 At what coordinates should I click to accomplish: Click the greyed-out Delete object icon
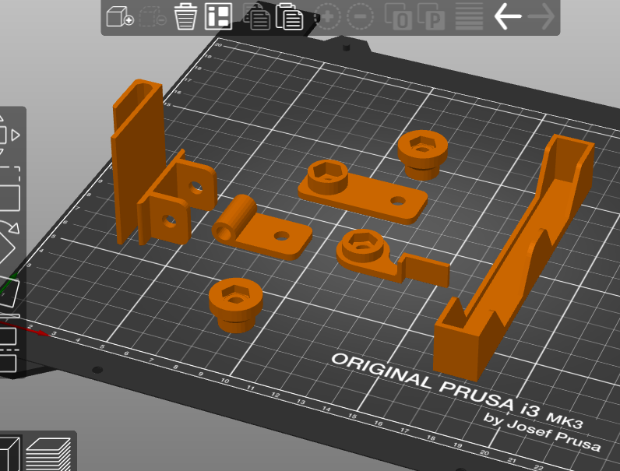coord(152,16)
